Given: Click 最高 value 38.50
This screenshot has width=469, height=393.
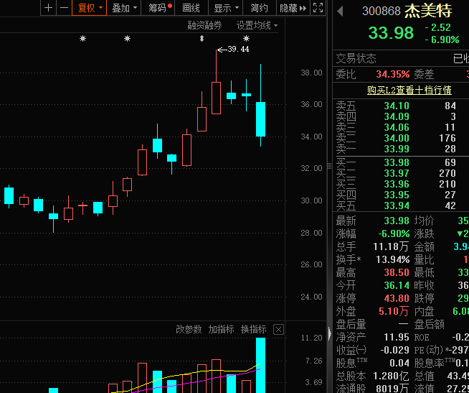Looking at the screenshot, I should [397, 272].
